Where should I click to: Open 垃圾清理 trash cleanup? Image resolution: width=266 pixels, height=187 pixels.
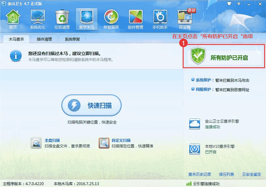tap(62, 19)
